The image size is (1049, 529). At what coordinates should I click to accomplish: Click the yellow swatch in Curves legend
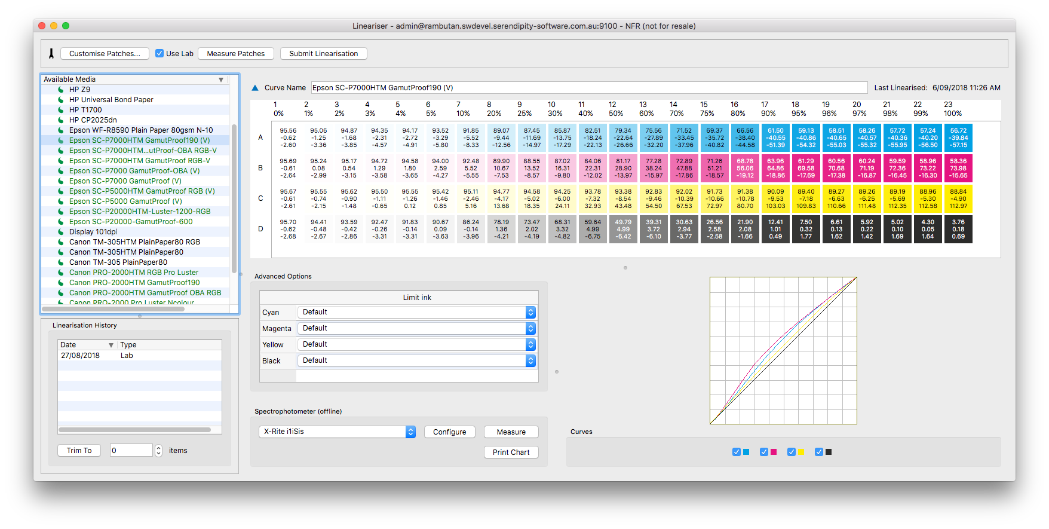coord(801,452)
